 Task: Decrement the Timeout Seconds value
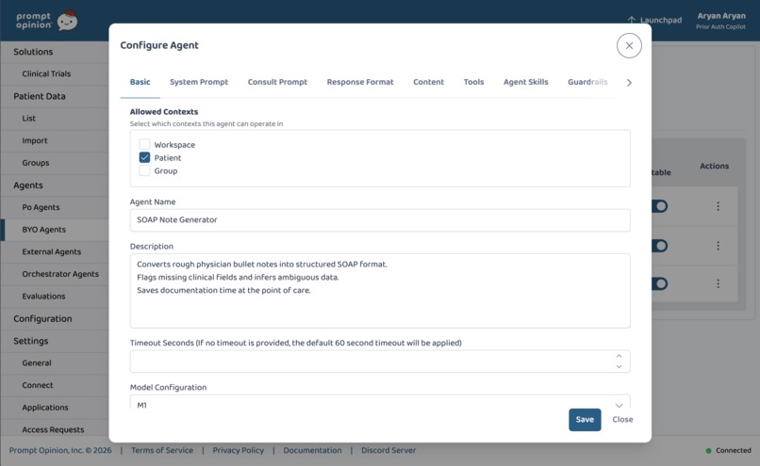pyautogui.click(x=619, y=367)
